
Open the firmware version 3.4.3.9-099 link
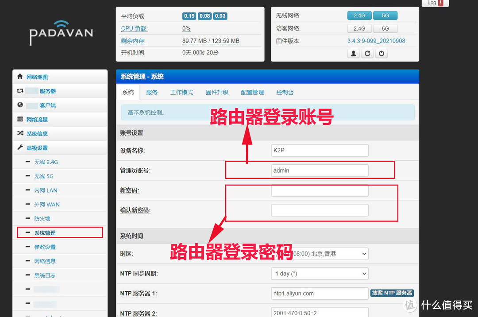click(x=377, y=40)
